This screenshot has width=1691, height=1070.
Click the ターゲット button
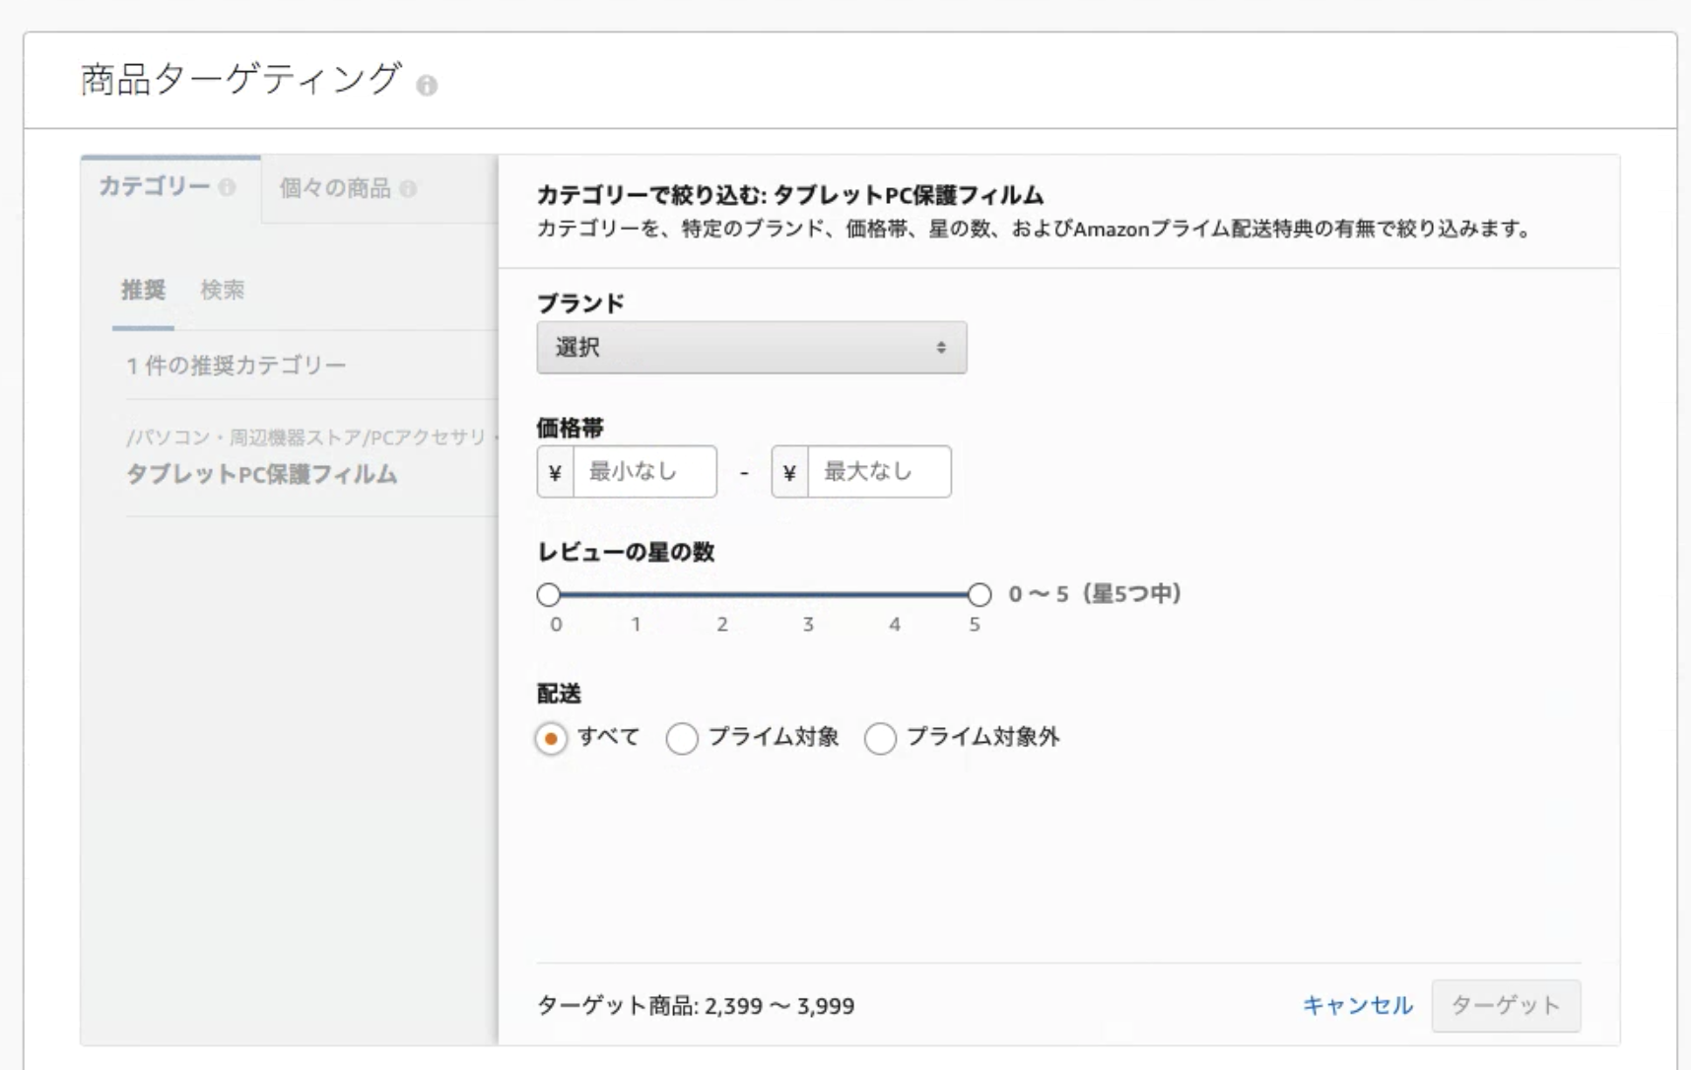tap(1506, 1005)
